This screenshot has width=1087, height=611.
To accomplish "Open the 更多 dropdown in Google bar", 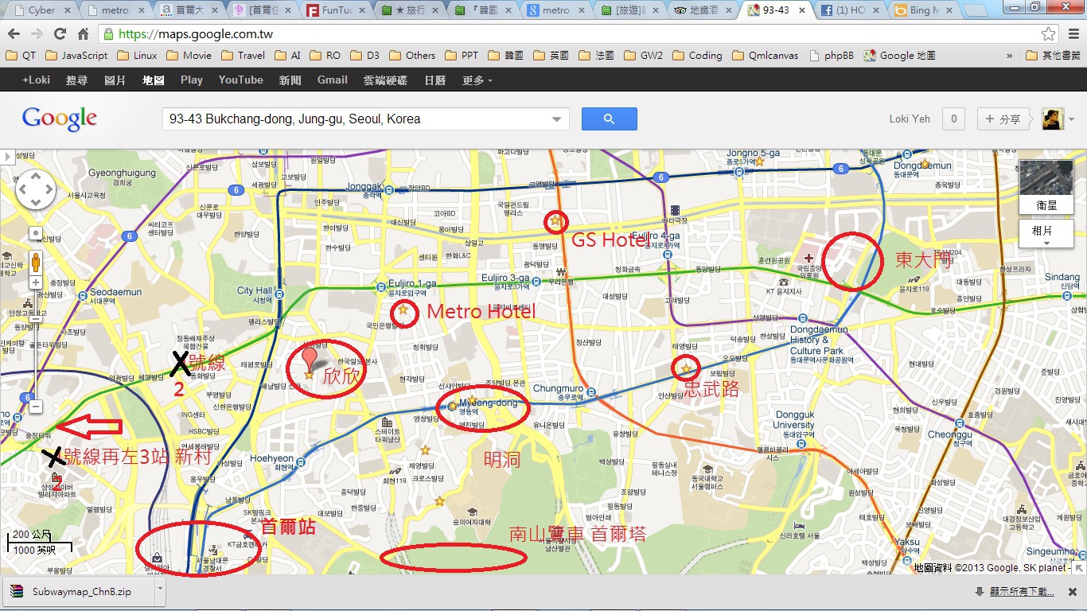I will tap(477, 80).
